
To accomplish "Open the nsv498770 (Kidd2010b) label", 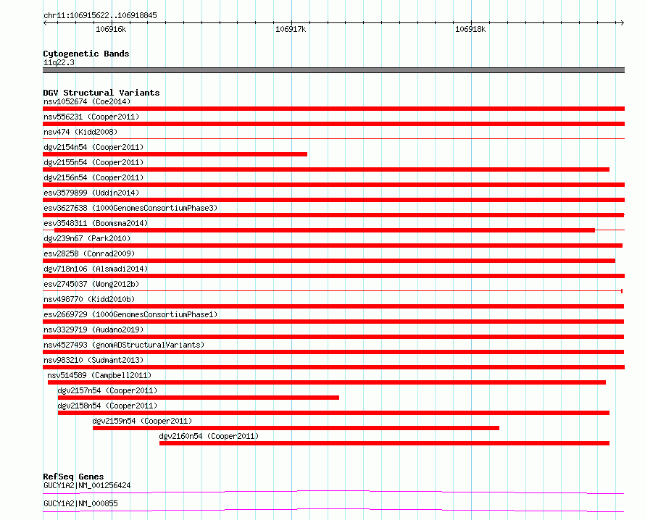I will tap(89, 299).
